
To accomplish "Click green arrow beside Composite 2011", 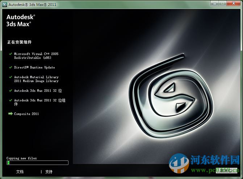I will (11, 114).
